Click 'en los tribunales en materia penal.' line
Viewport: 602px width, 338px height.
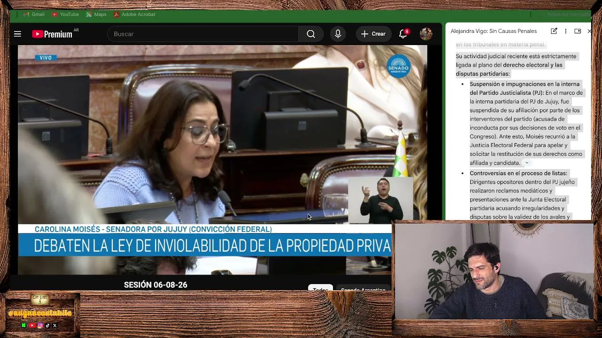(x=500, y=45)
